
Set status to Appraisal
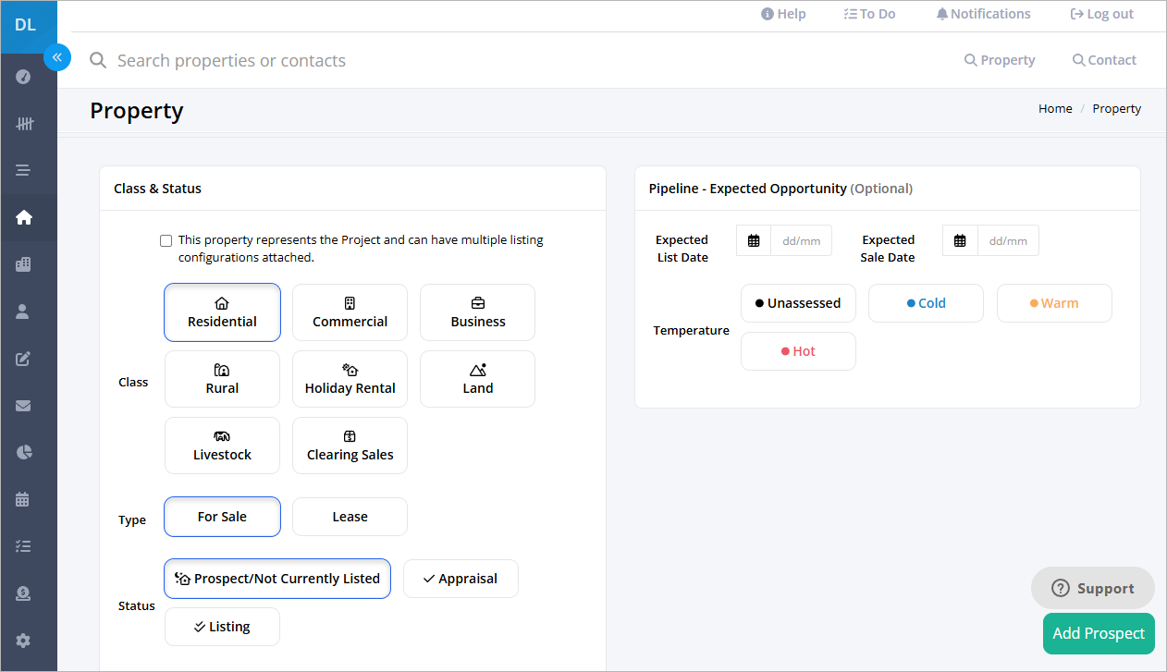(x=461, y=579)
